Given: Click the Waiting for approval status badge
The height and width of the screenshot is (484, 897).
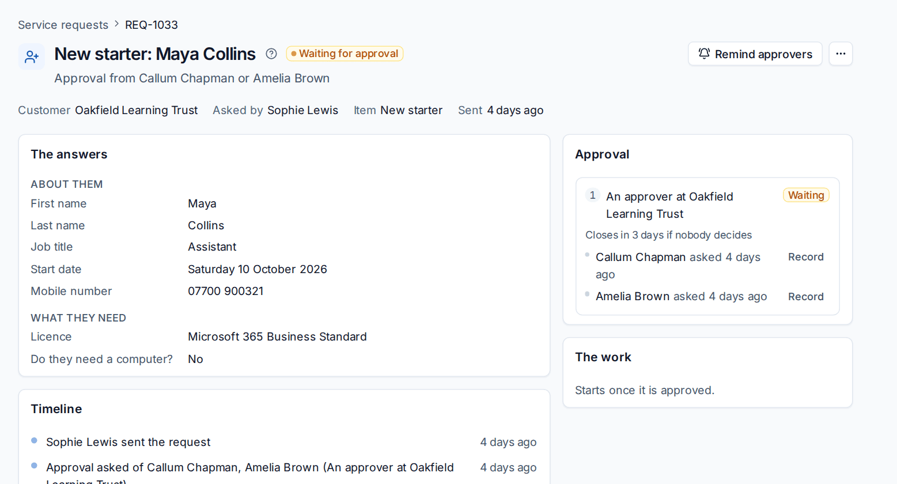Looking at the screenshot, I should pos(345,54).
